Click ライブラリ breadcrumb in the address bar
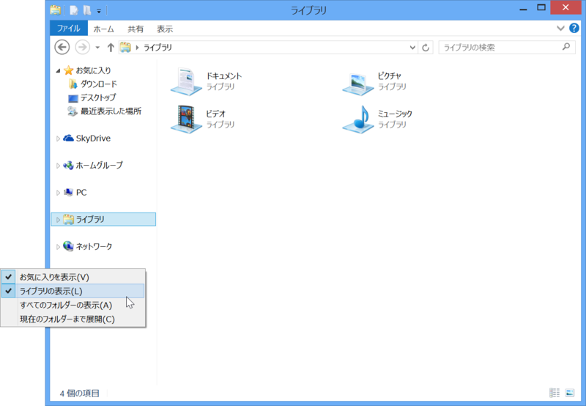586x406 pixels. pos(158,48)
